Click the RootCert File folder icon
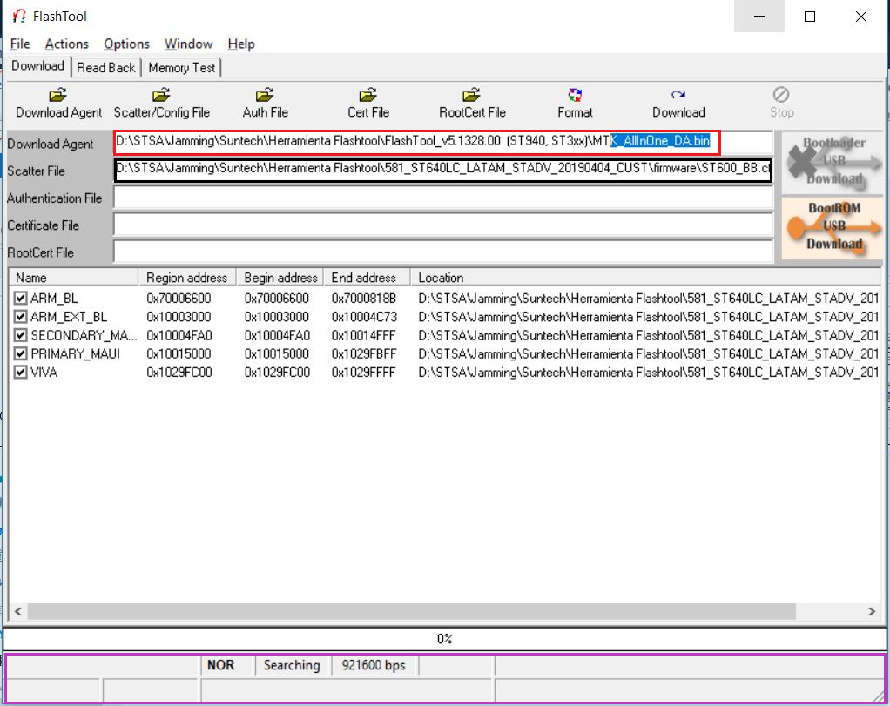 [472, 95]
